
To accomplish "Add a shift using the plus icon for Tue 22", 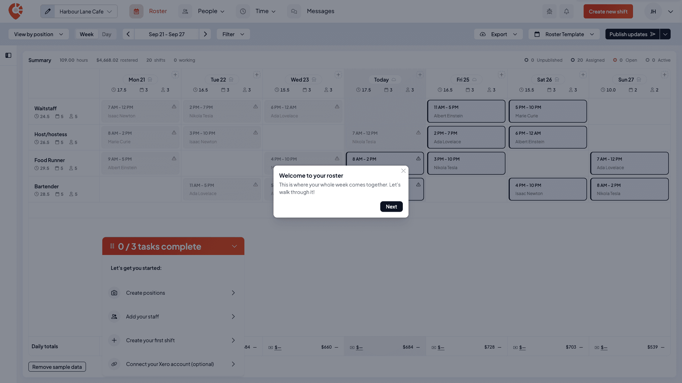I will (257, 74).
